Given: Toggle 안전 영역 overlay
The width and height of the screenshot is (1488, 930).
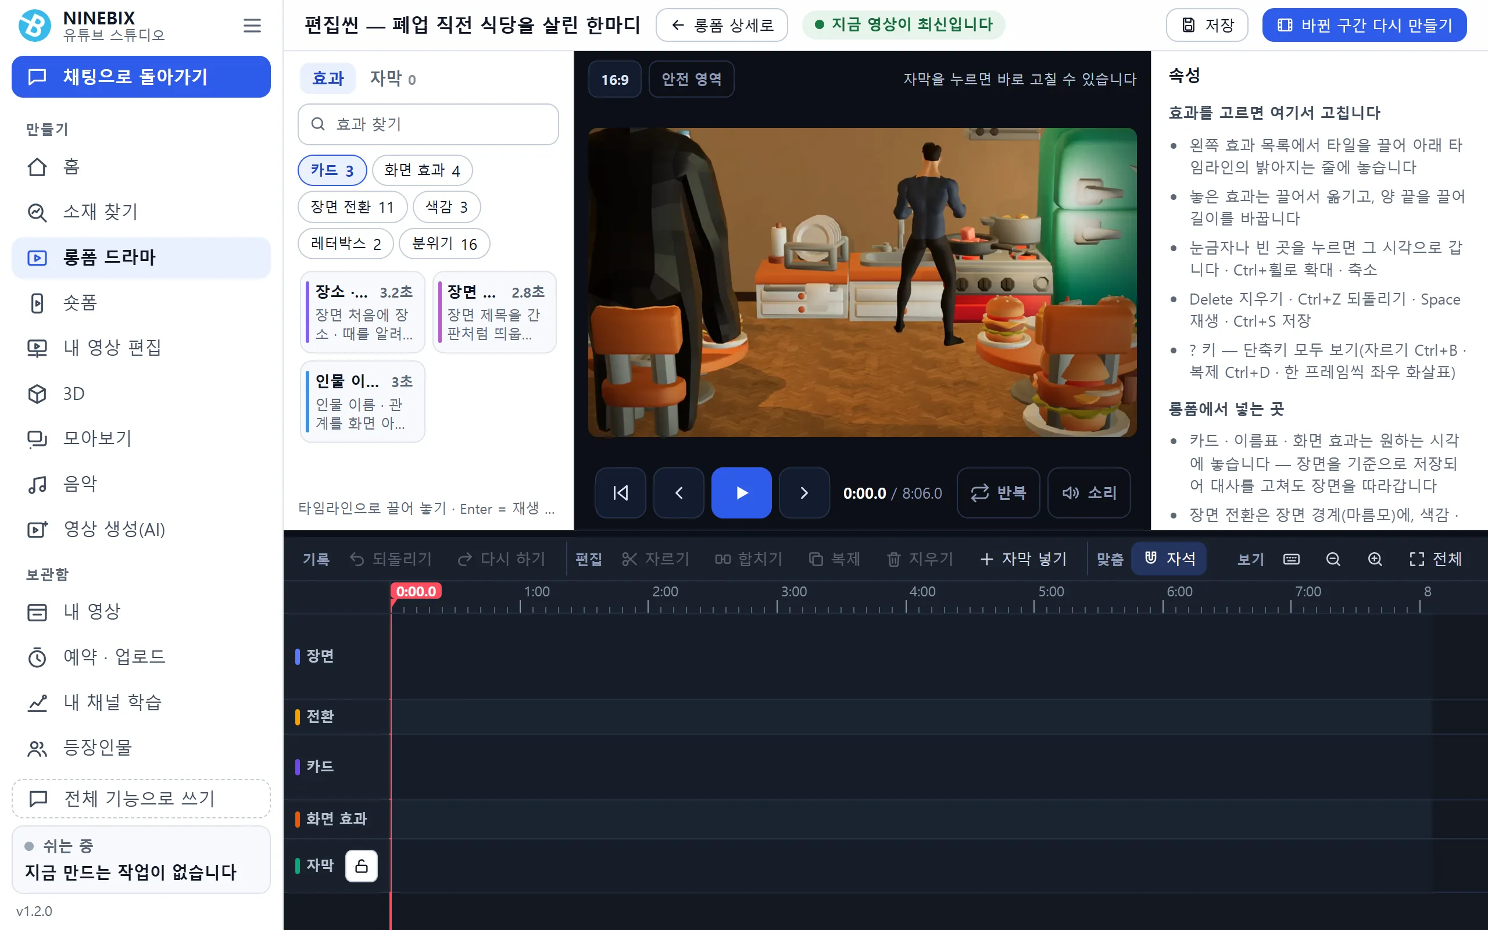Looking at the screenshot, I should (691, 80).
